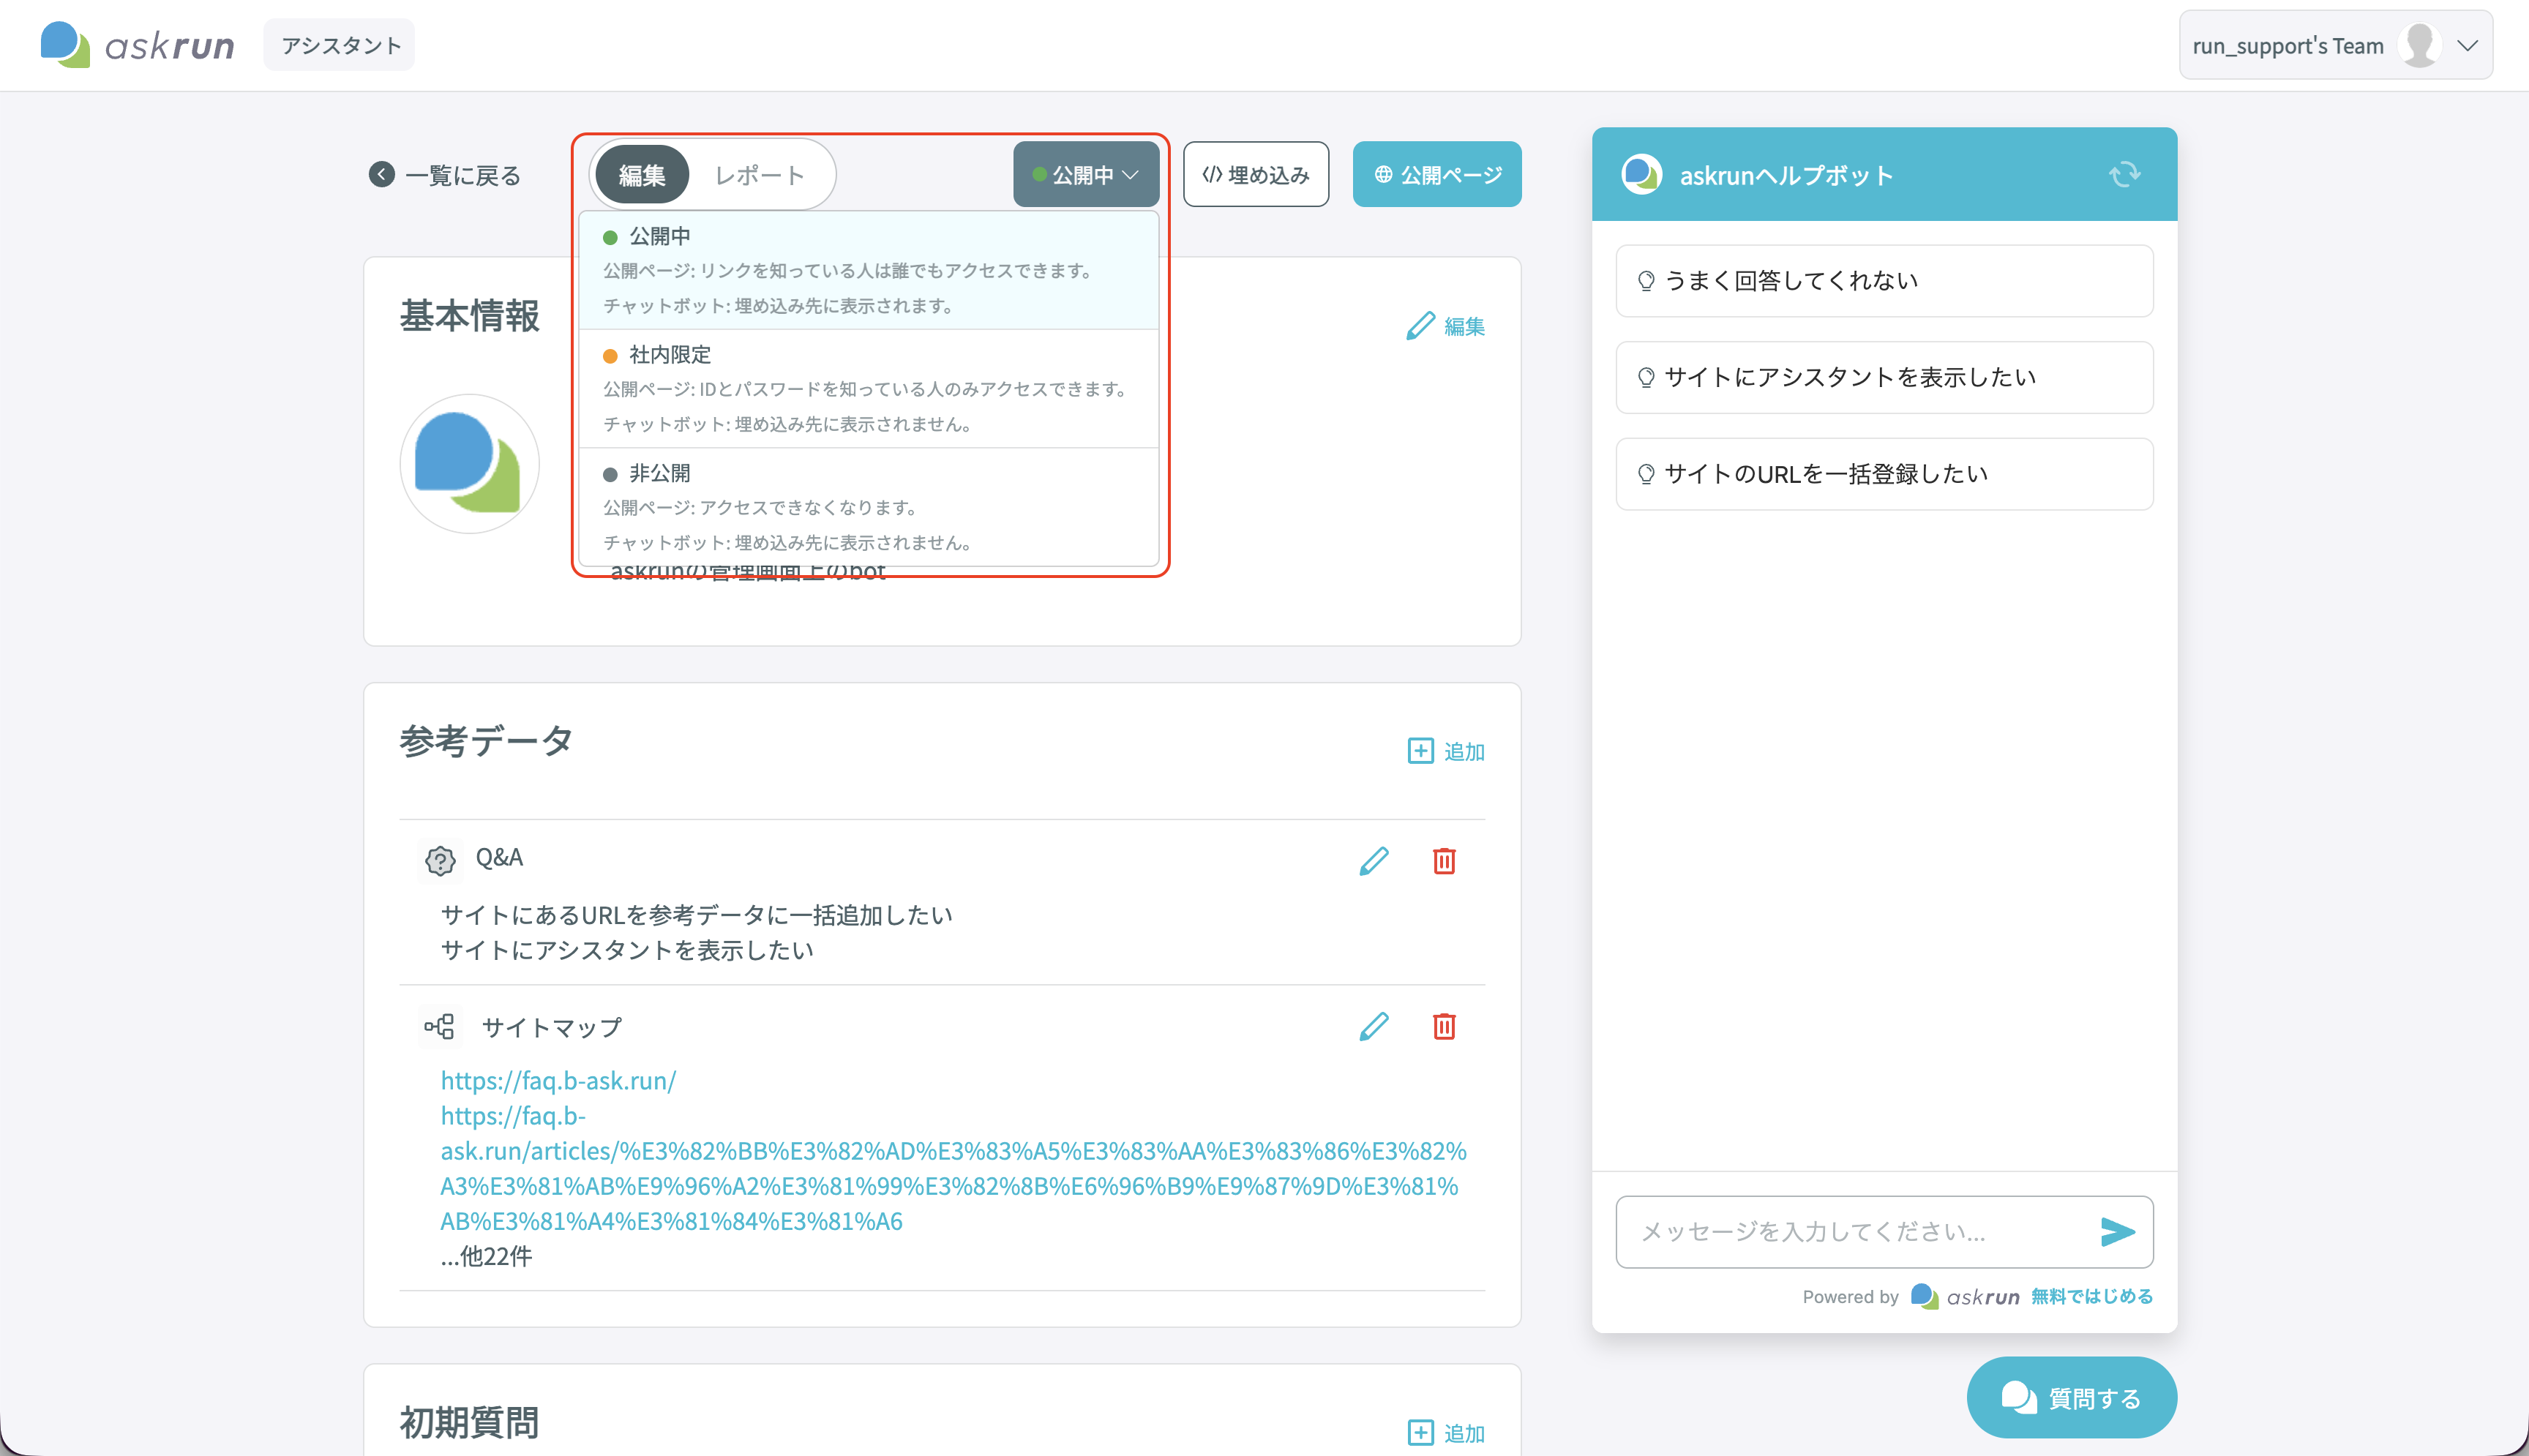Click 追加 in the 参考データ section
2529x1456 pixels.
1446,751
